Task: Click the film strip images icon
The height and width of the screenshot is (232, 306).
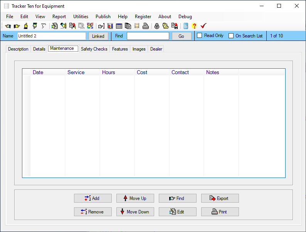Action: coord(137,26)
